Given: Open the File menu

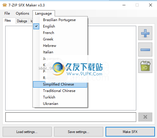Looking at the screenshot, I should pyautogui.click(x=7, y=13).
